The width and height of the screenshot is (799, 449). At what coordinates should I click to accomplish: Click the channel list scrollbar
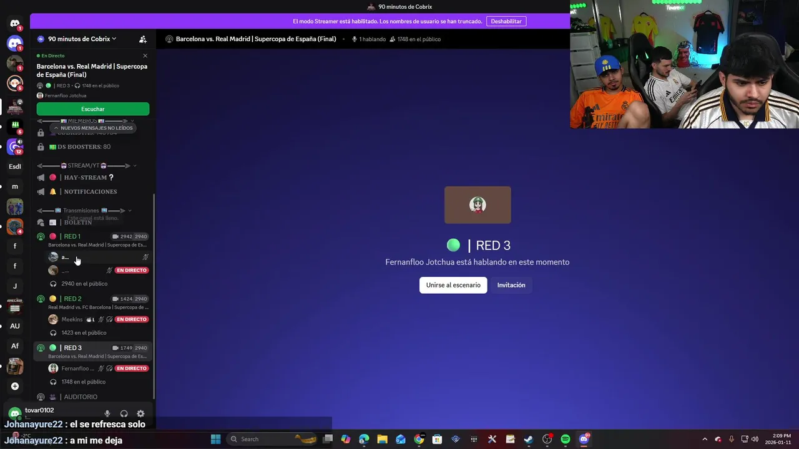coord(154,296)
